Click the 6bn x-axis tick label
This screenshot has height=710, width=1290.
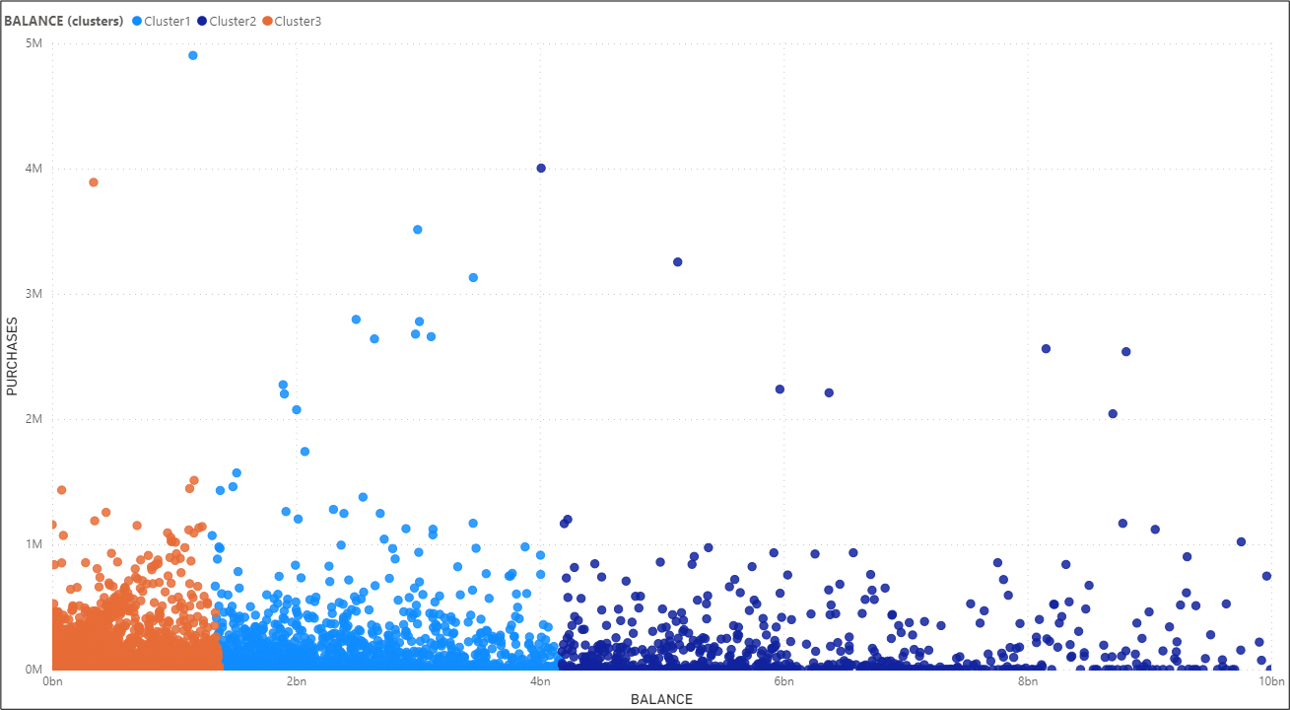pyautogui.click(x=783, y=681)
